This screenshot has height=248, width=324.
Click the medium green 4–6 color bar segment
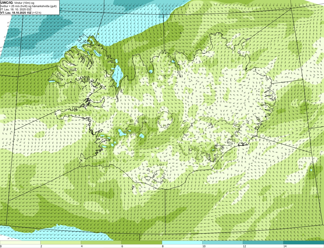101,242
